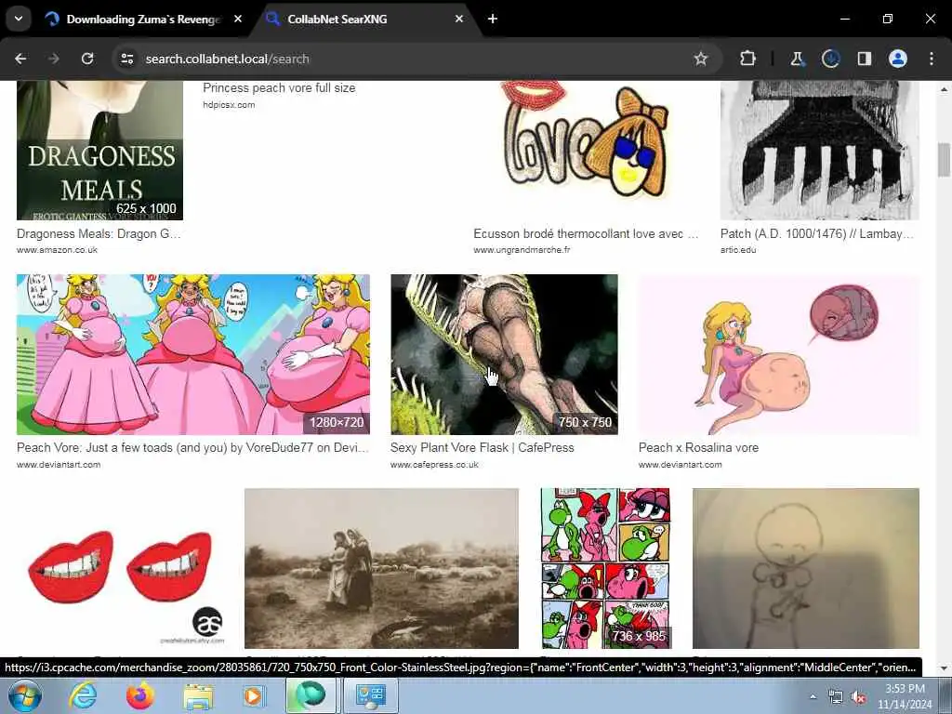The width and height of the screenshot is (952, 714).
Task: Open the pencil sketch thumbnail
Action: tap(806, 568)
